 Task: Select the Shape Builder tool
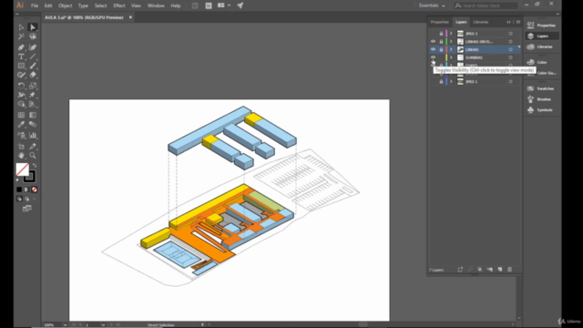click(21, 104)
